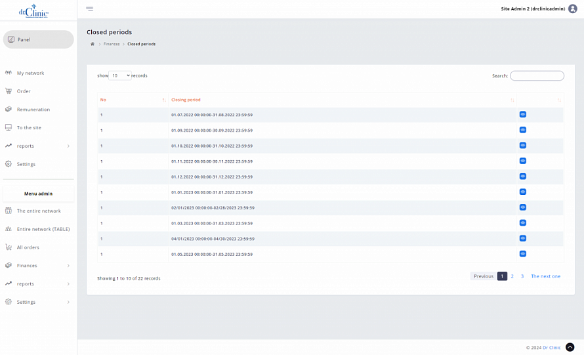
Task: Click the home icon in breadcrumb
Action: tap(93, 44)
